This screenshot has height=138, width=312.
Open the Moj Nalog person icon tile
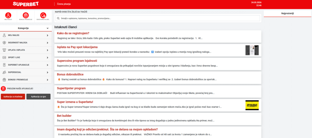[8, 16]
